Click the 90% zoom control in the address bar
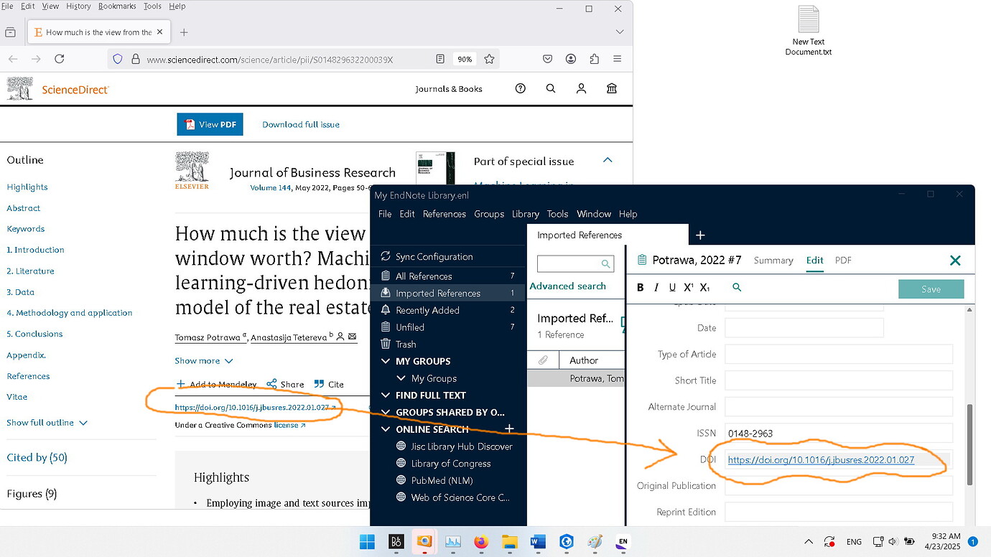Image resolution: width=991 pixels, height=557 pixels. coord(465,59)
